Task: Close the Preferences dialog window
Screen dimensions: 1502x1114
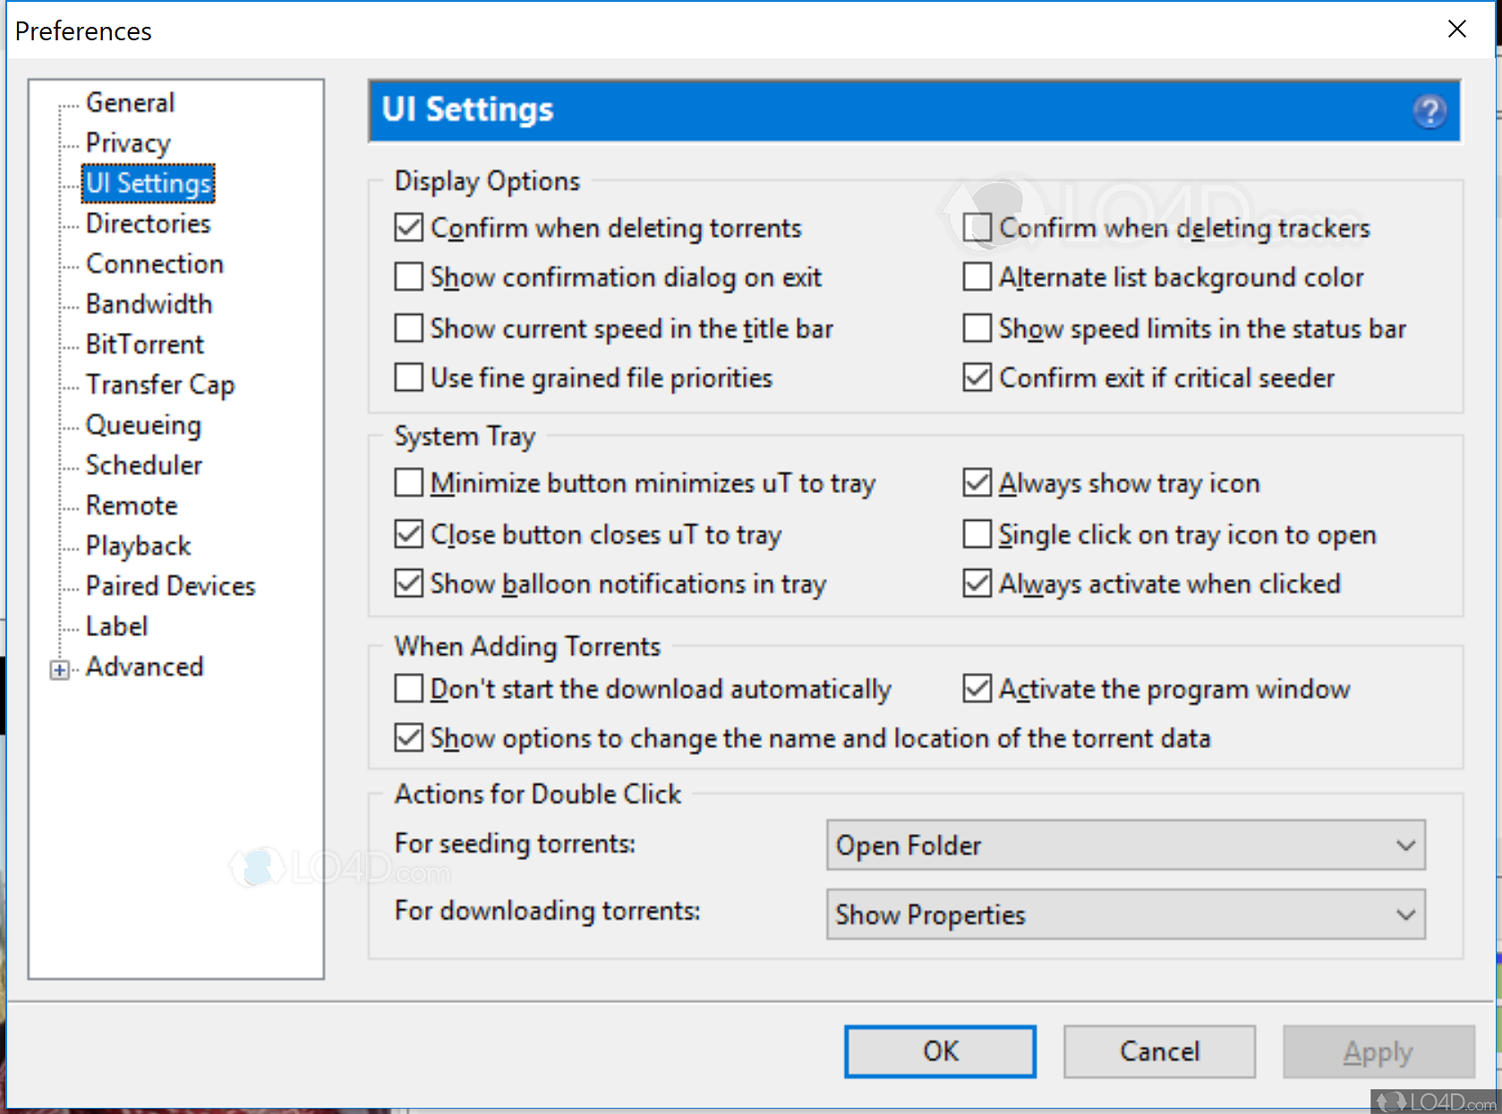Action: 1456,30
